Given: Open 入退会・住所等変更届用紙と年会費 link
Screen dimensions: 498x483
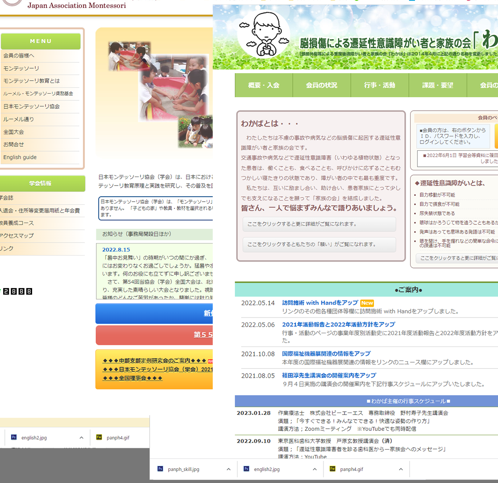Looking at the screenshot, I should 42,211.
